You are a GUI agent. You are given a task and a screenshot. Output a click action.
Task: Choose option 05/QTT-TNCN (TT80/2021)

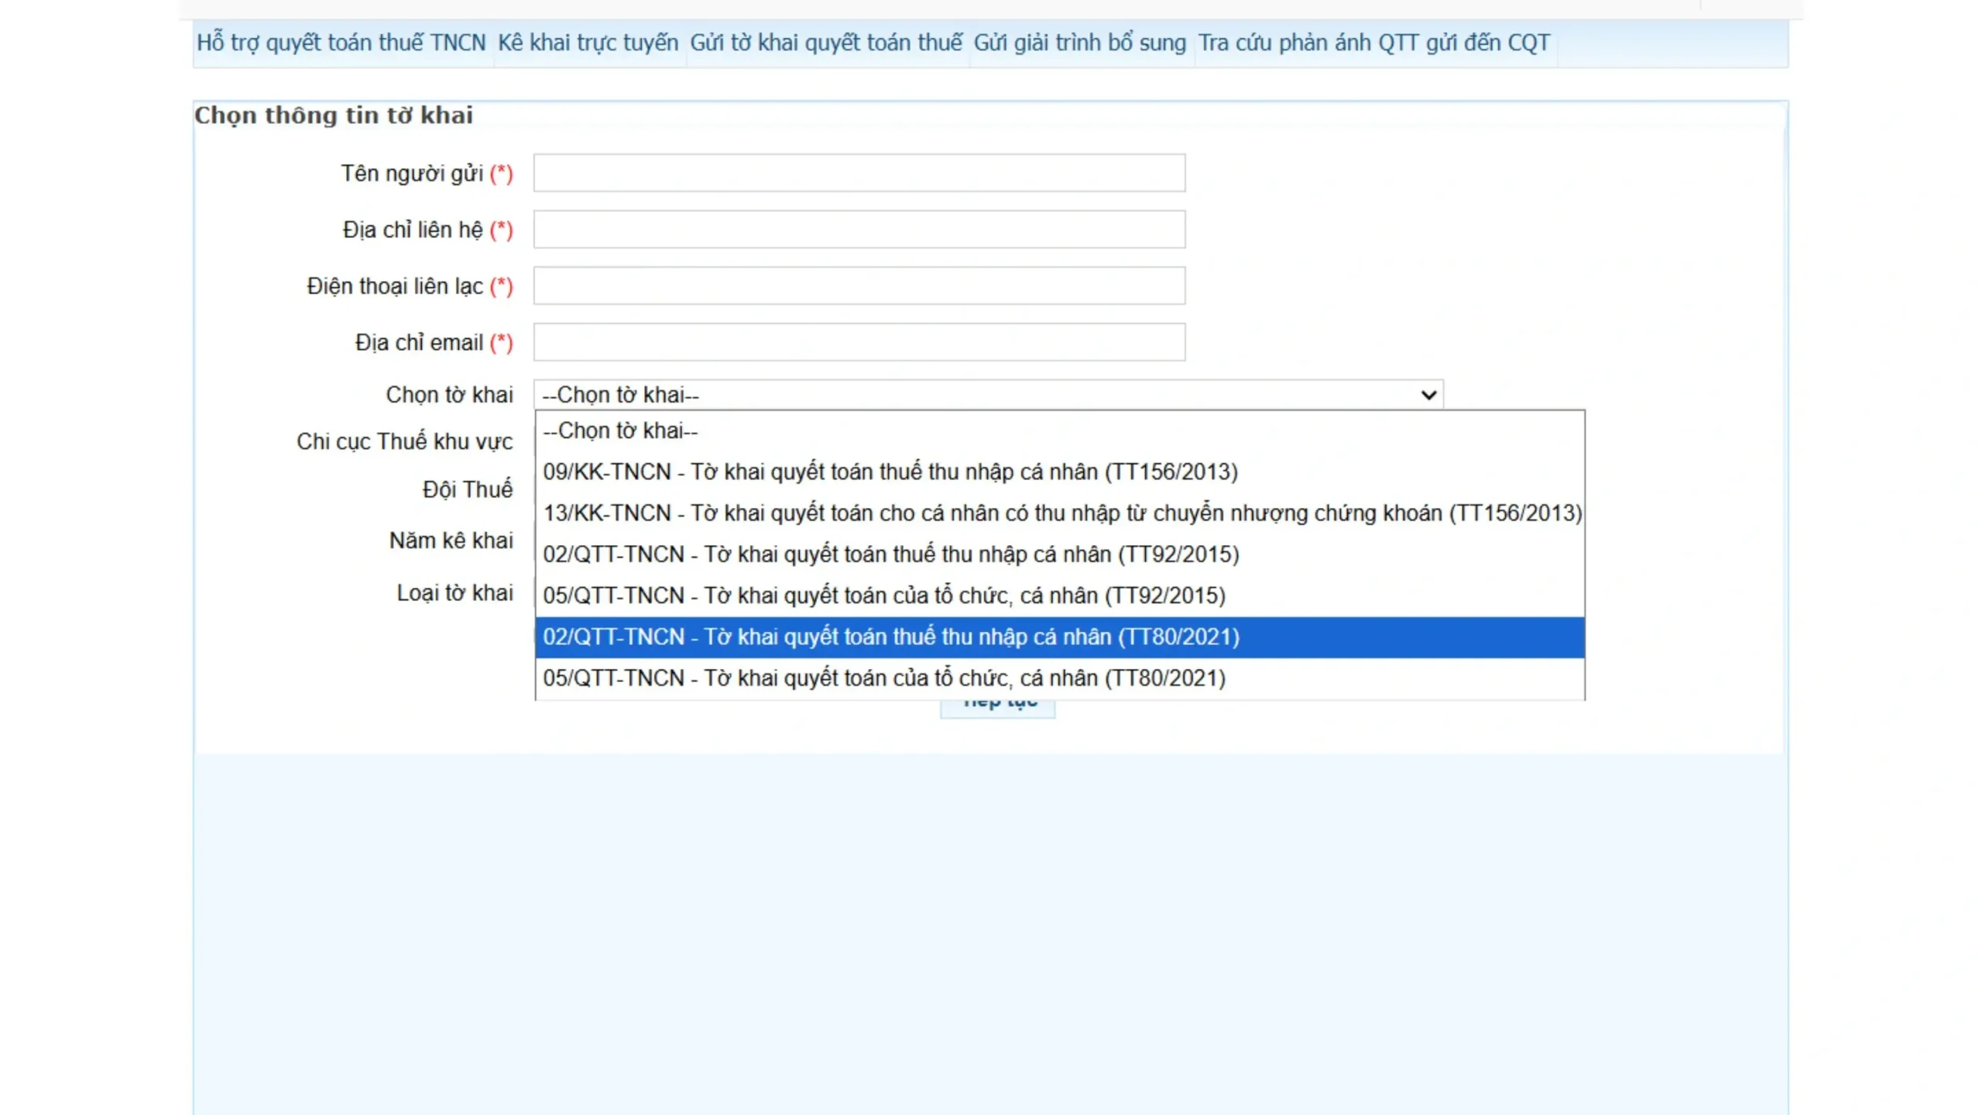[x=1060, y=678]
